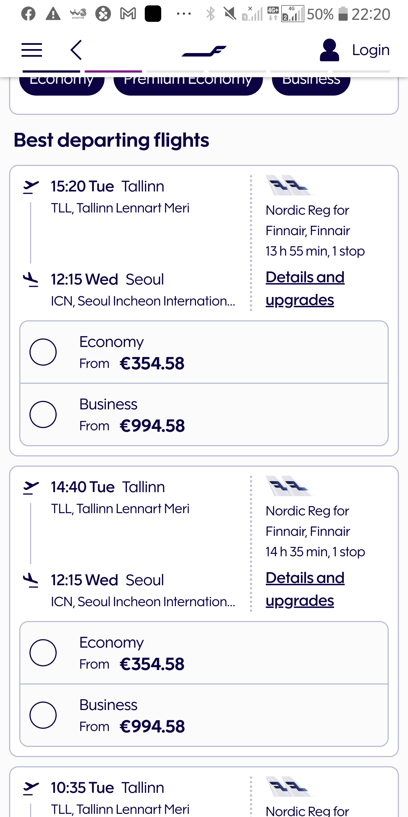Tap the Login text link

click(x=371, y=50)
